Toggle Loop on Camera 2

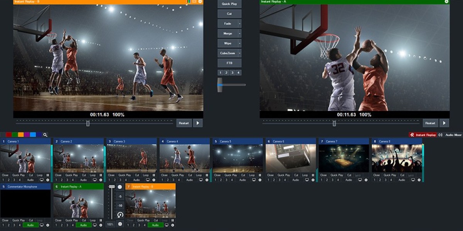tap(93, 175)
